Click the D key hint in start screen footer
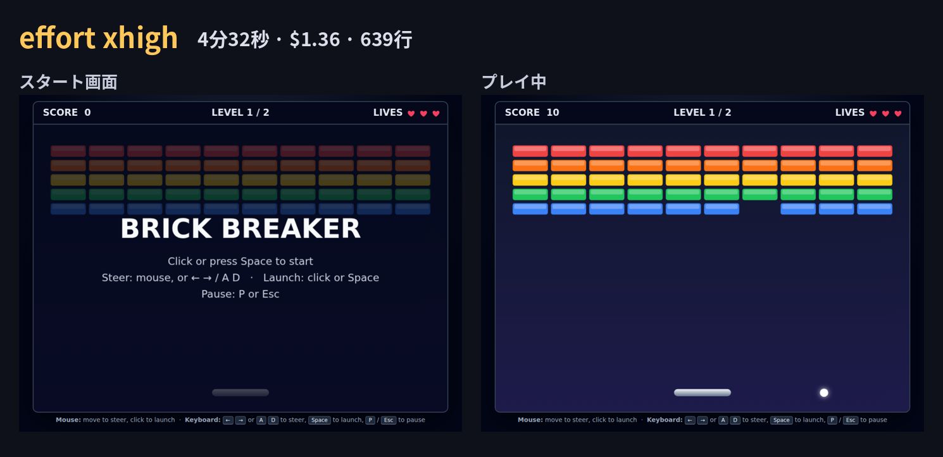 273,420
